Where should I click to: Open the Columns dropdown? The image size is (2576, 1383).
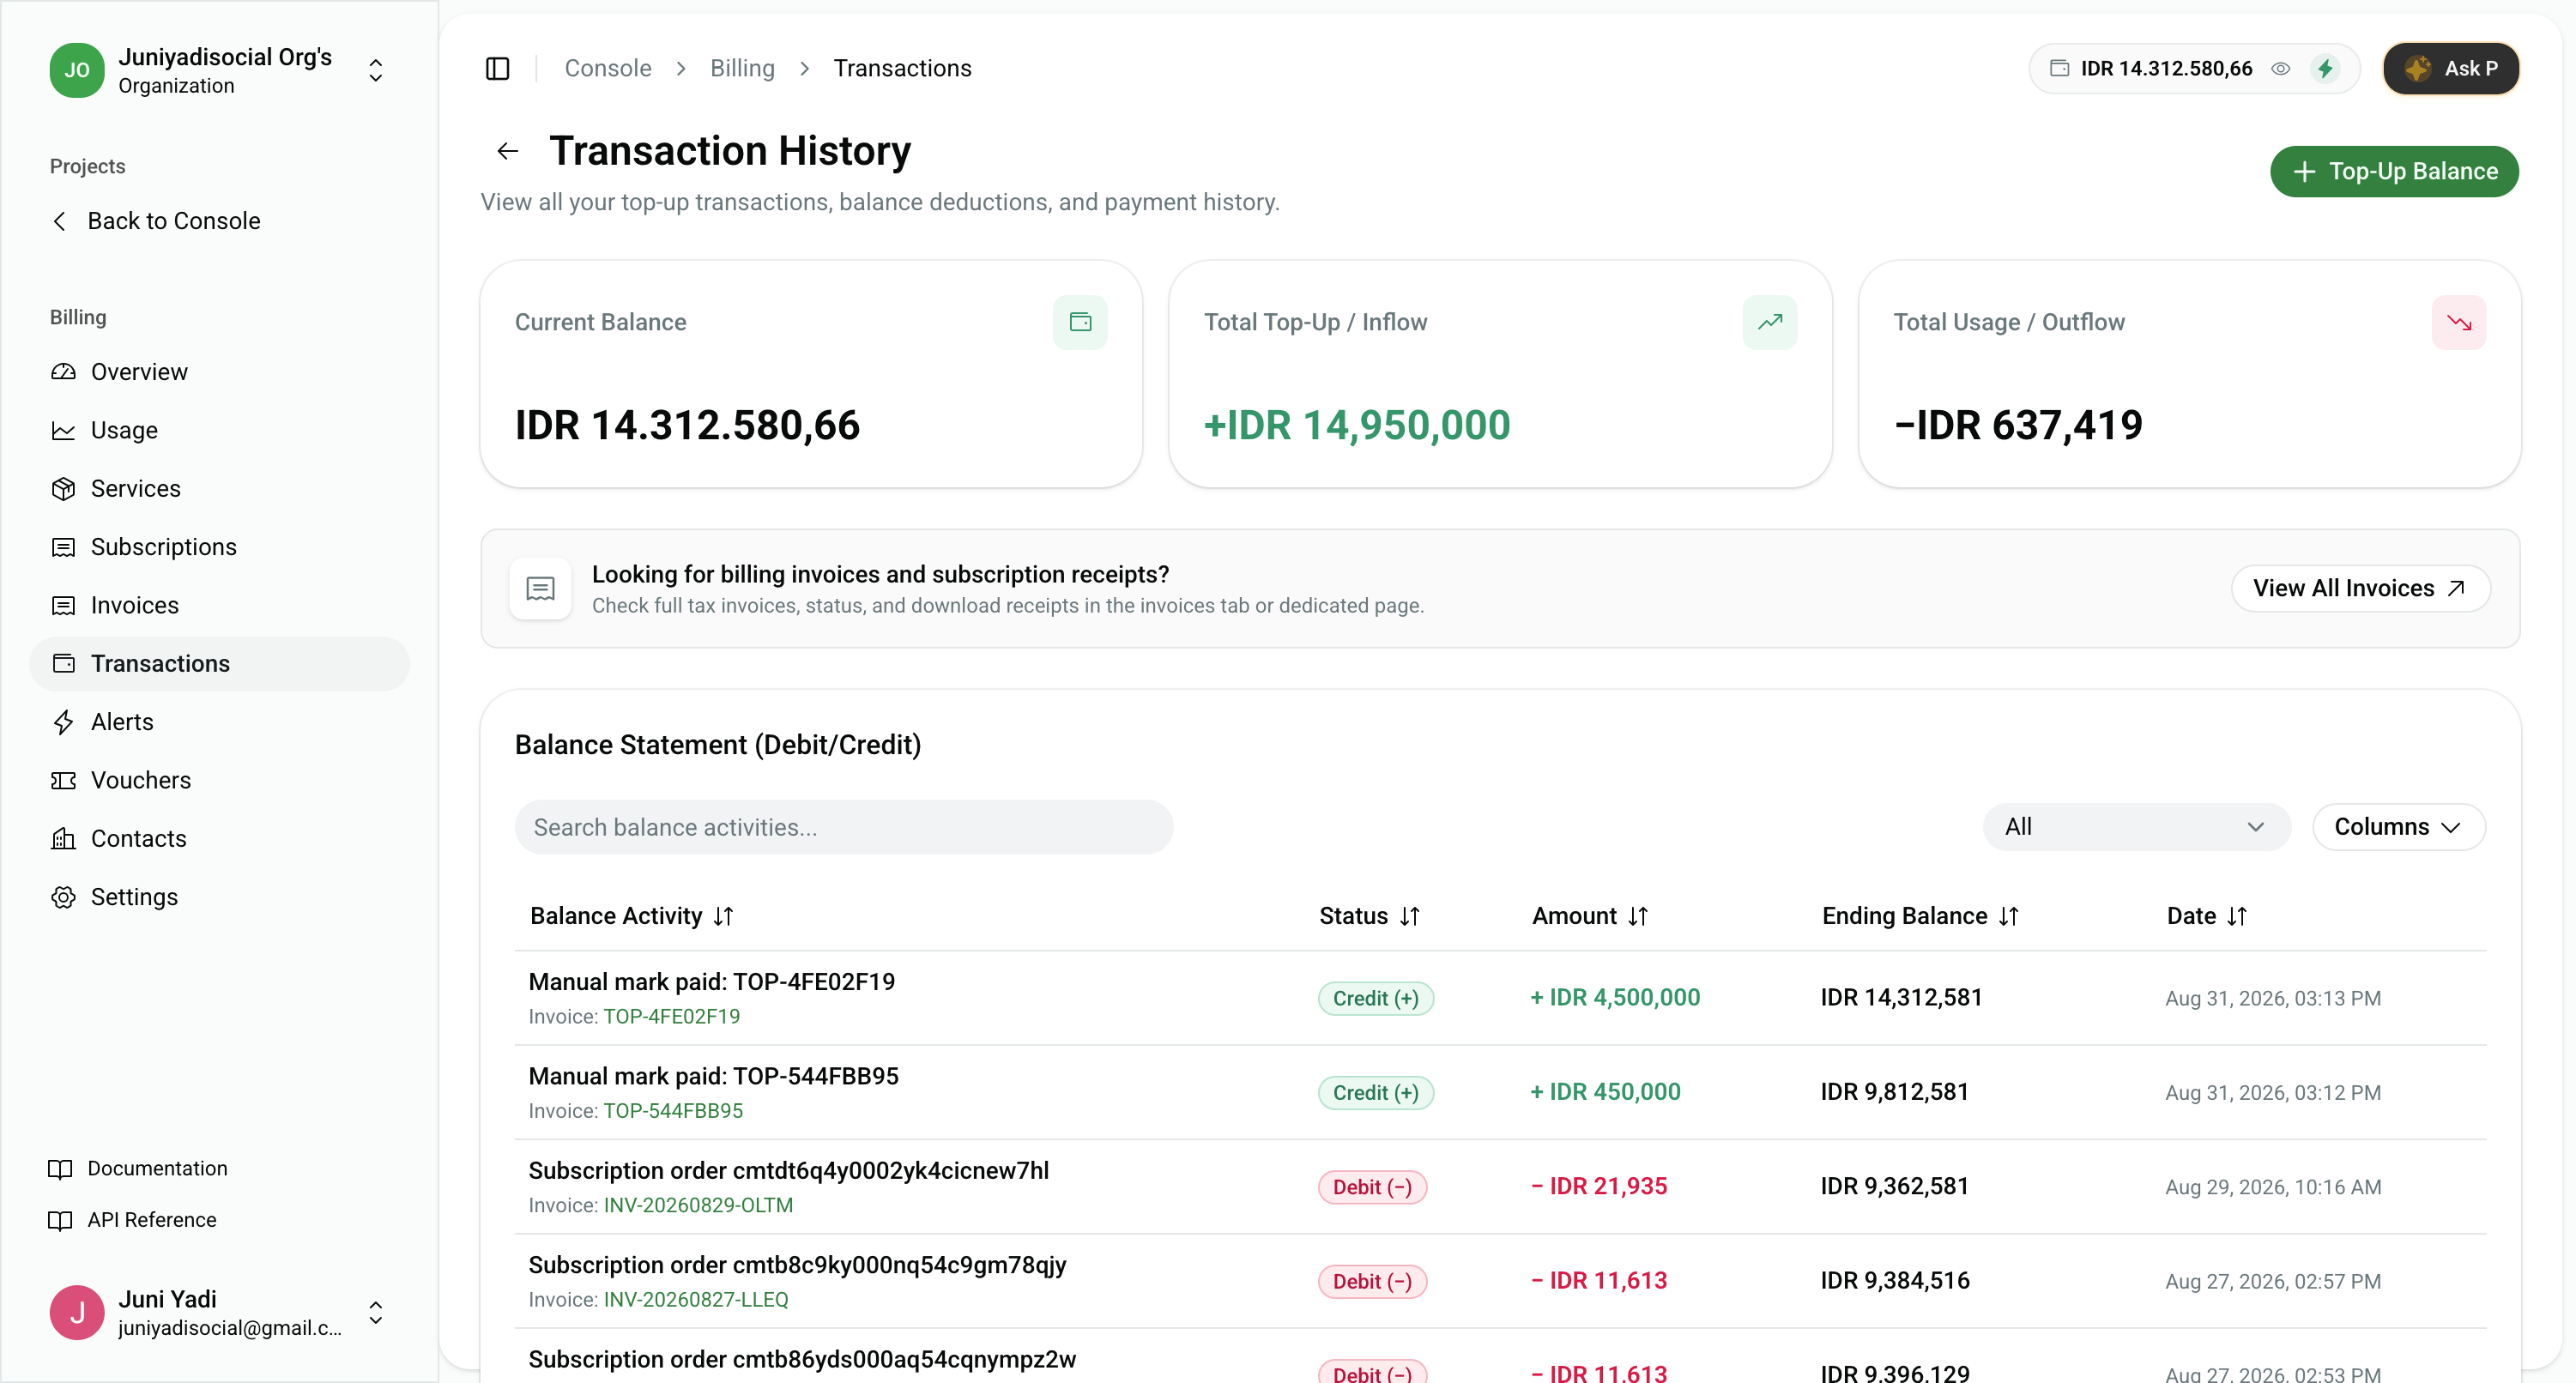click(2398, 827)
